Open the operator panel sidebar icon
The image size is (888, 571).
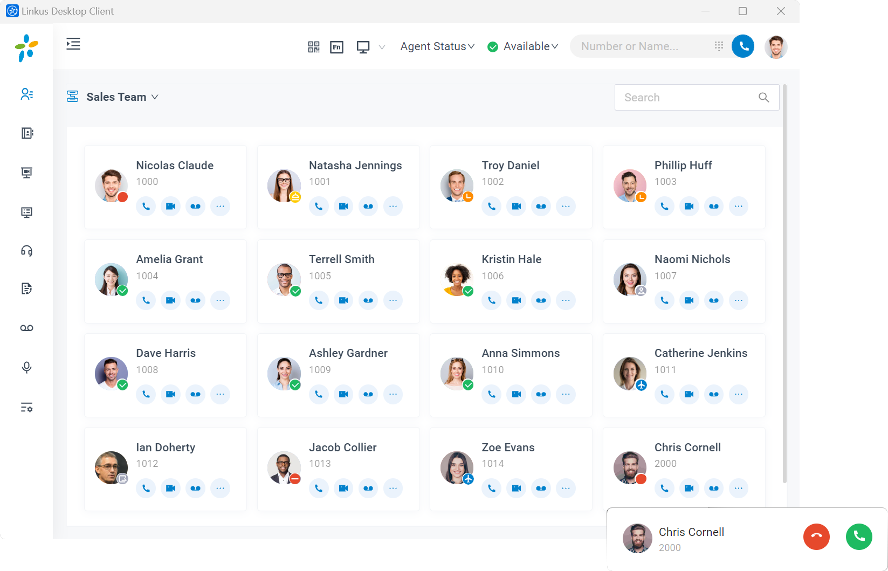coord(26,212)
